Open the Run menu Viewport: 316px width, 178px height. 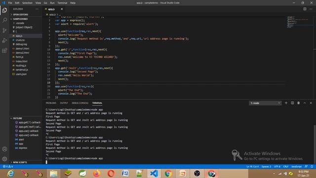pos(52,3)
